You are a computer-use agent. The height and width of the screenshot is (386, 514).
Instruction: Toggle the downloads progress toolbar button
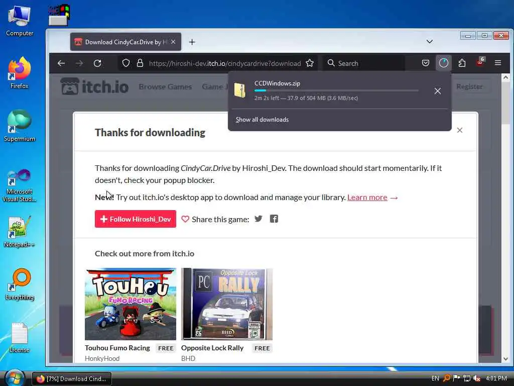point(444,63)
